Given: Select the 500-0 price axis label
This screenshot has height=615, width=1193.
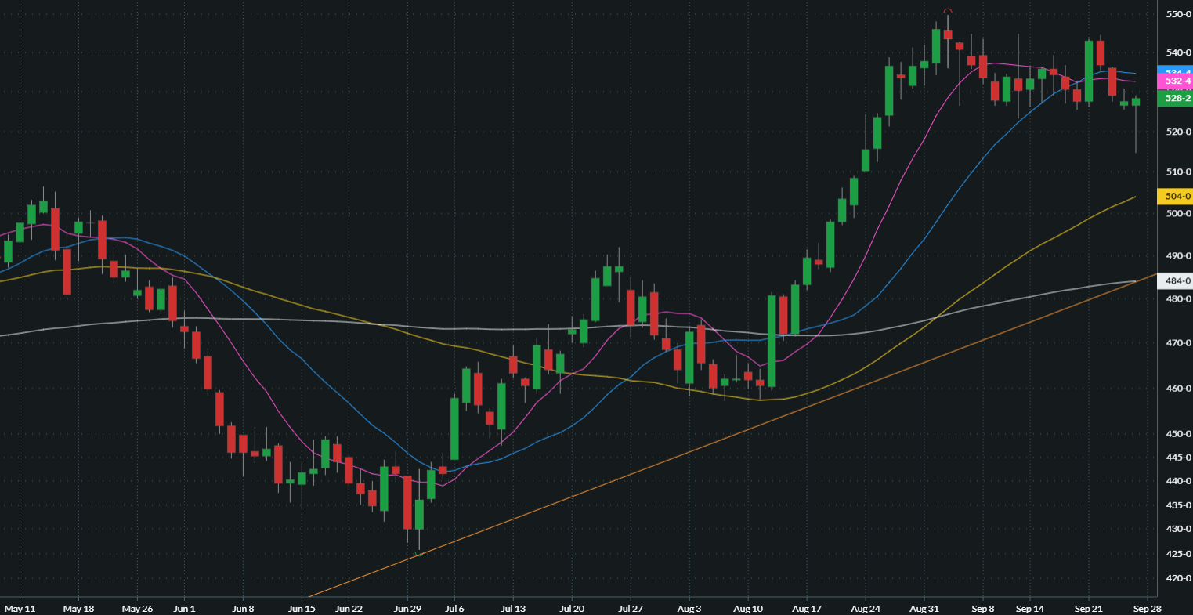Looking at the screenshot, I should pos(1178,213).
